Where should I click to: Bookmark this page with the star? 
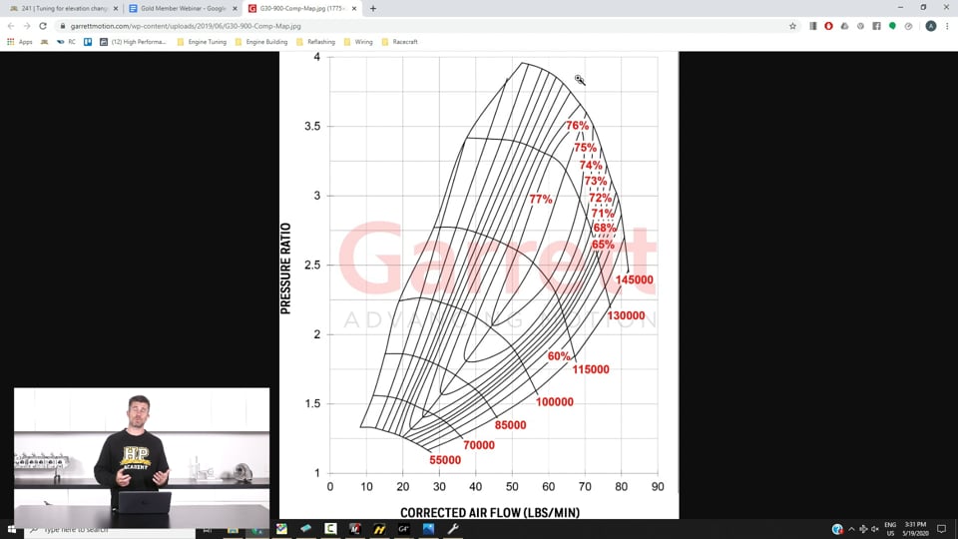[x=792, y=26]
